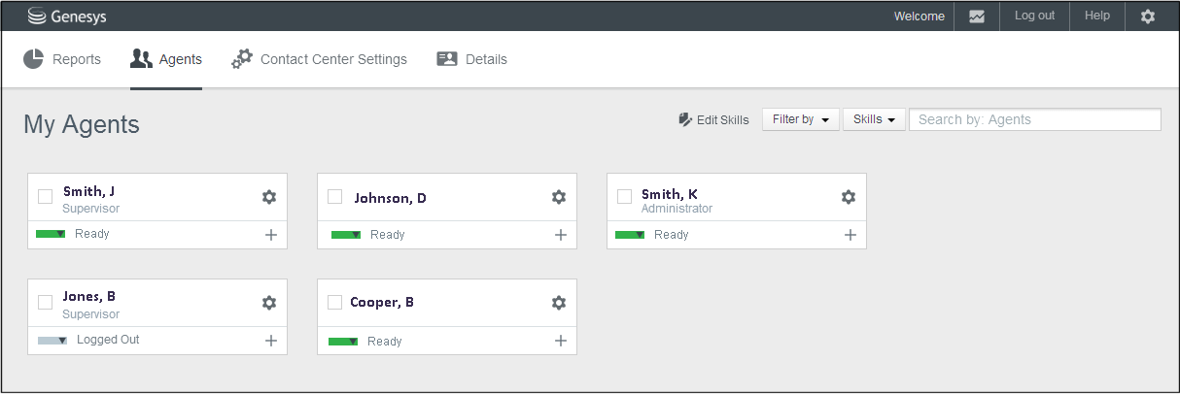1180x394 pixels.
Task: Open the top bar settings gear
Action: 1148,16
